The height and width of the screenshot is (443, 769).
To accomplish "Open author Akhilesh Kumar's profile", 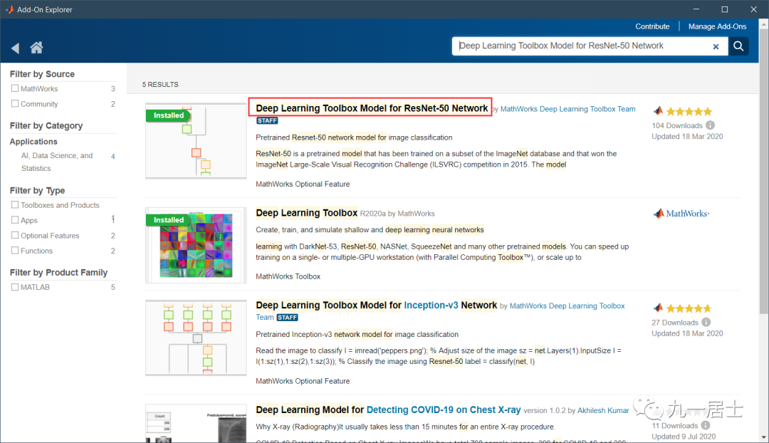I will 603,410.
